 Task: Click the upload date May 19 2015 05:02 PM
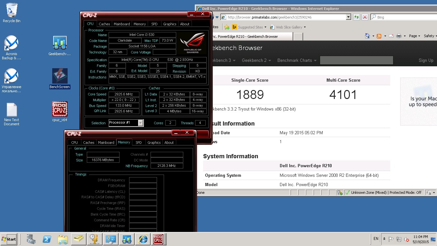point(301,133)
